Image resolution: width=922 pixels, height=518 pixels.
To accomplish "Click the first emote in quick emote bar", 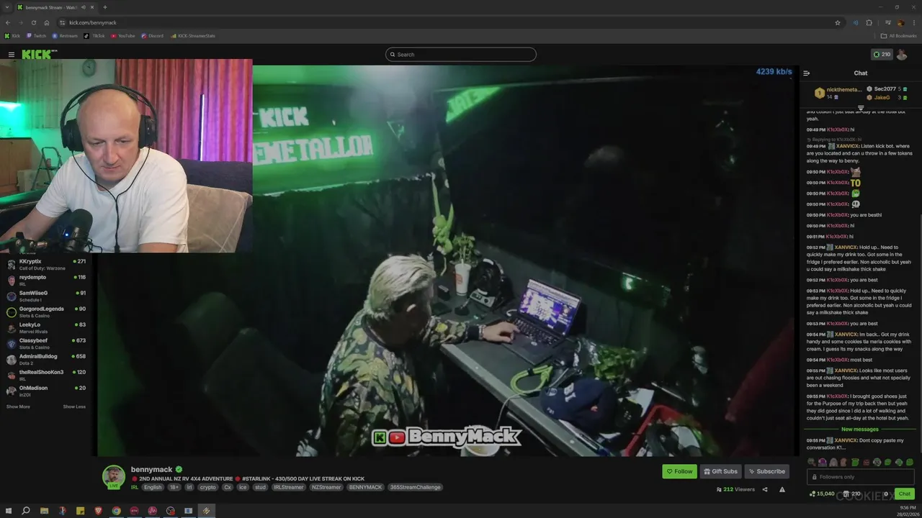I will (x=811, y=462).
